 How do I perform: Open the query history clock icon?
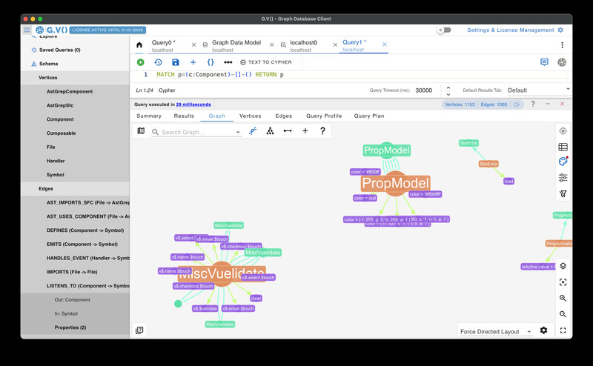[158, 62]
